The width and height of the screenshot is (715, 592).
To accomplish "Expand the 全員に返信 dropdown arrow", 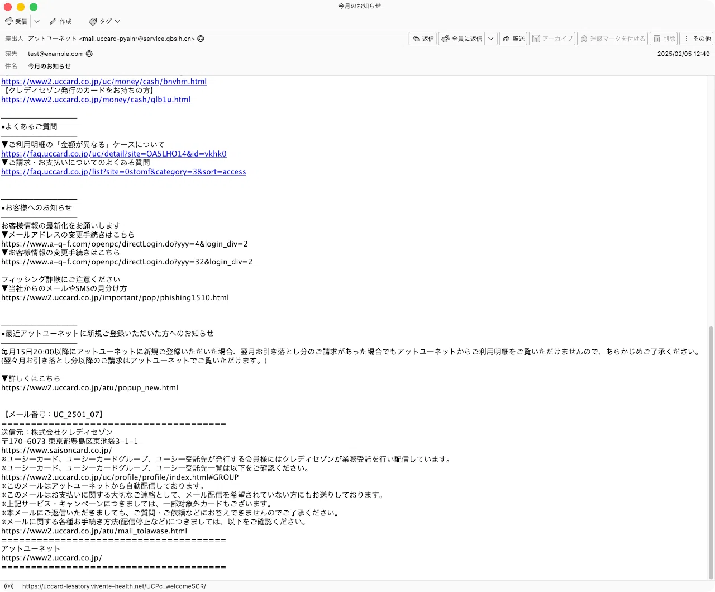I will click(491, 39).
